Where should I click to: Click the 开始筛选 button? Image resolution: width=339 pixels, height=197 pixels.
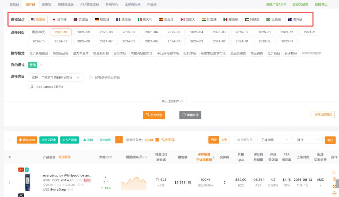coord(154,115)
